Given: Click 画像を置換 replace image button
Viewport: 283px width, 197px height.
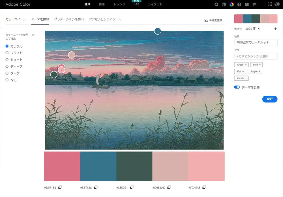Looking at the screenshot, I should click(x=213, y=20).
